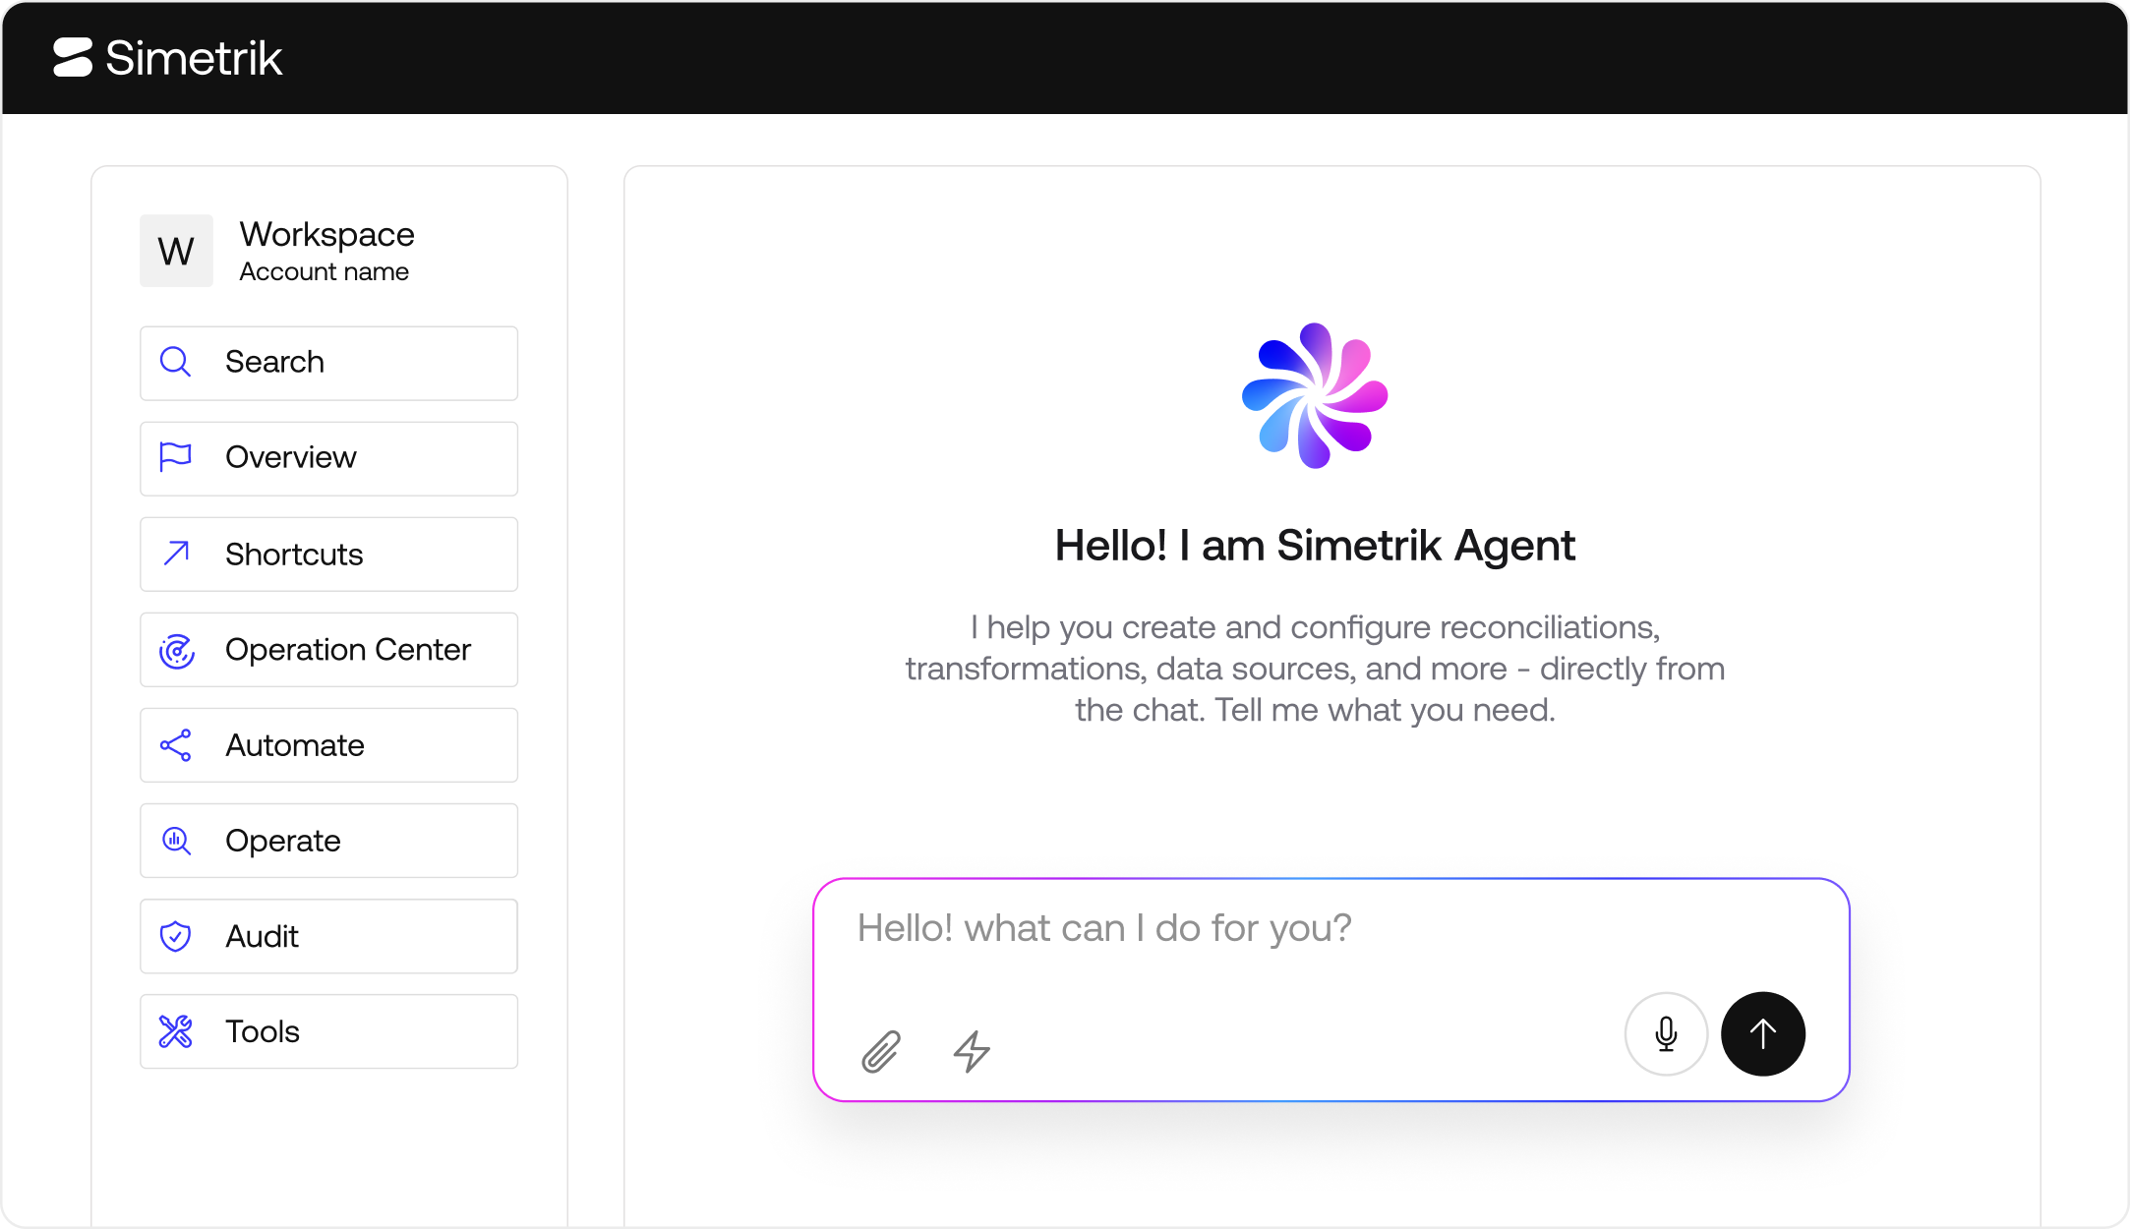Viewport: 2130px width, 1229px height.
Task: Open the Workspace account switcher
Action: (278, 251)
